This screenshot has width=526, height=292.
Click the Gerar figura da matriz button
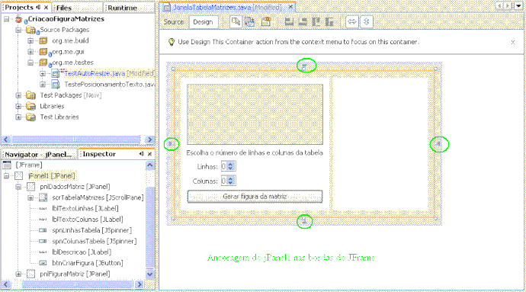point(255,197)
